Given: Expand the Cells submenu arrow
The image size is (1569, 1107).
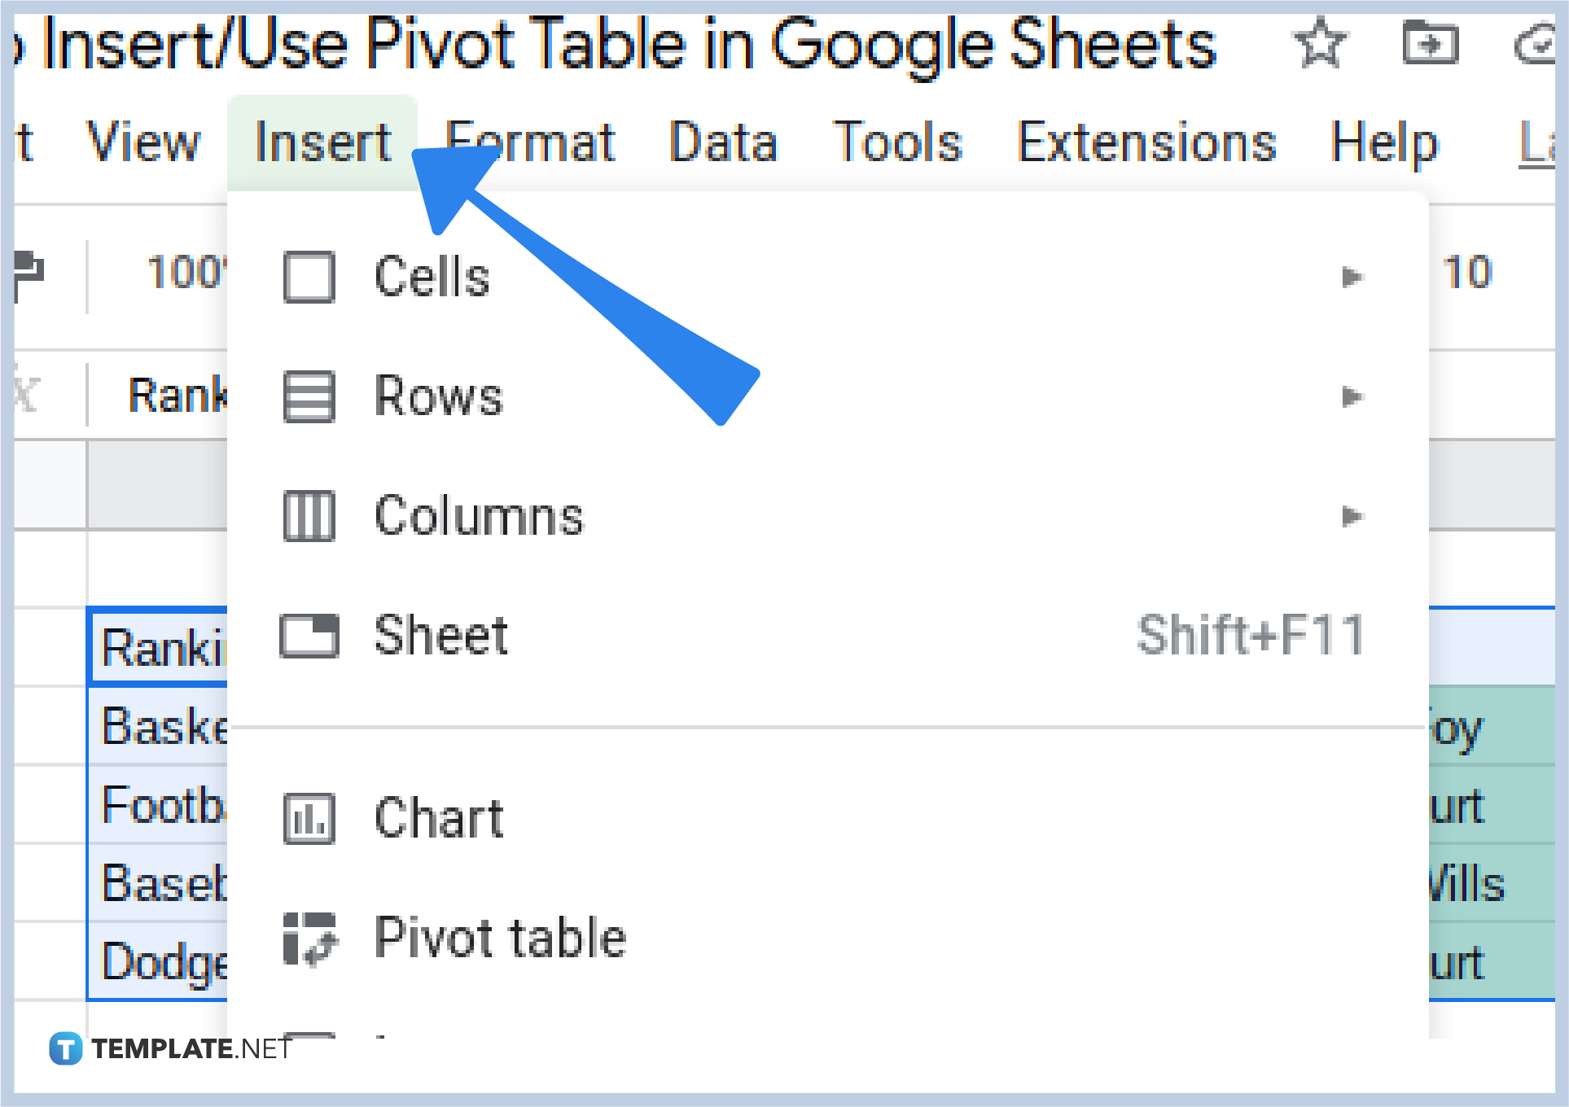Looking at the screenshot, I should (1352, 277).
